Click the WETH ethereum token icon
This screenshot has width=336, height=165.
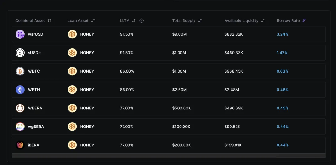20,90
